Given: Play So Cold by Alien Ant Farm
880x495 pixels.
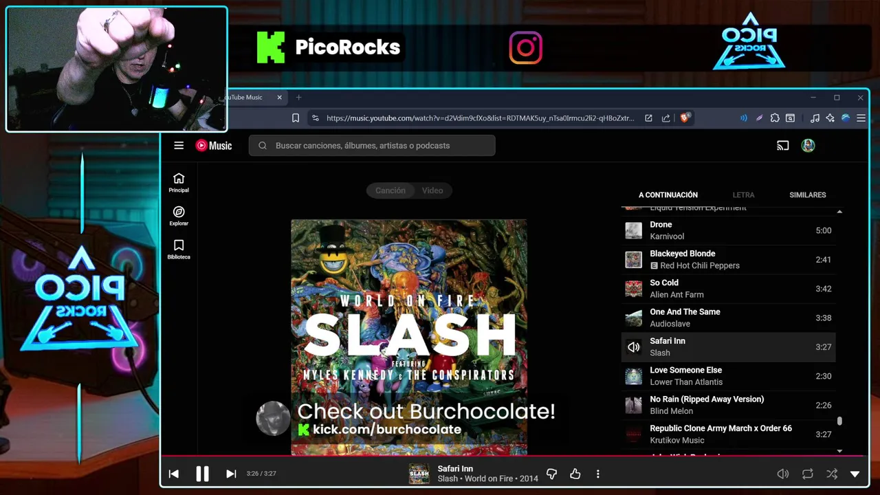Looking at the screenshot, I should coord(729,289).
